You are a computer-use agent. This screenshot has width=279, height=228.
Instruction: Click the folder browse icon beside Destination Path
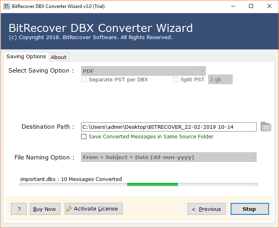[266, 127]
